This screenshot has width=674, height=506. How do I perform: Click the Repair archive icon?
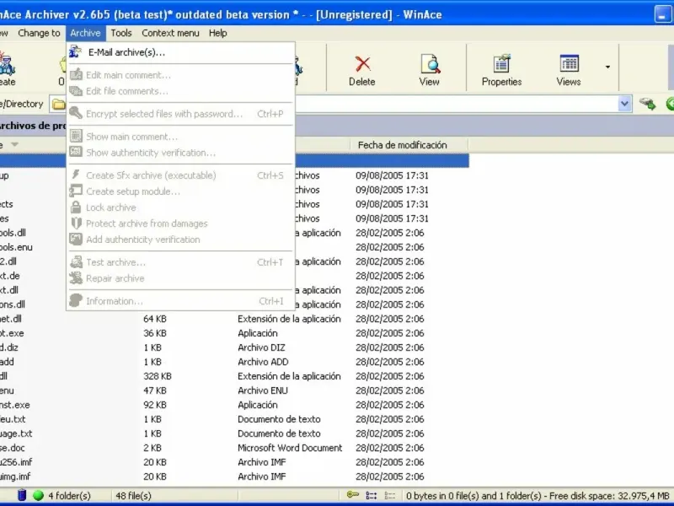click(76, 278)
